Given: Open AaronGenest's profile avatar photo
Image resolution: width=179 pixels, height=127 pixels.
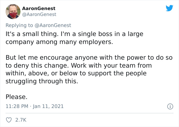Looking at the screenshot, I should [13, 12].
